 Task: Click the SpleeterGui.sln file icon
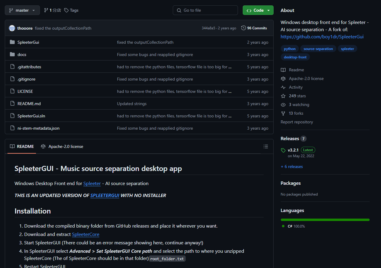tap(12, 116)
